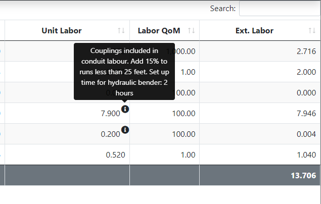Click the Ext. Labor sort arrows icon

[312, 31]
